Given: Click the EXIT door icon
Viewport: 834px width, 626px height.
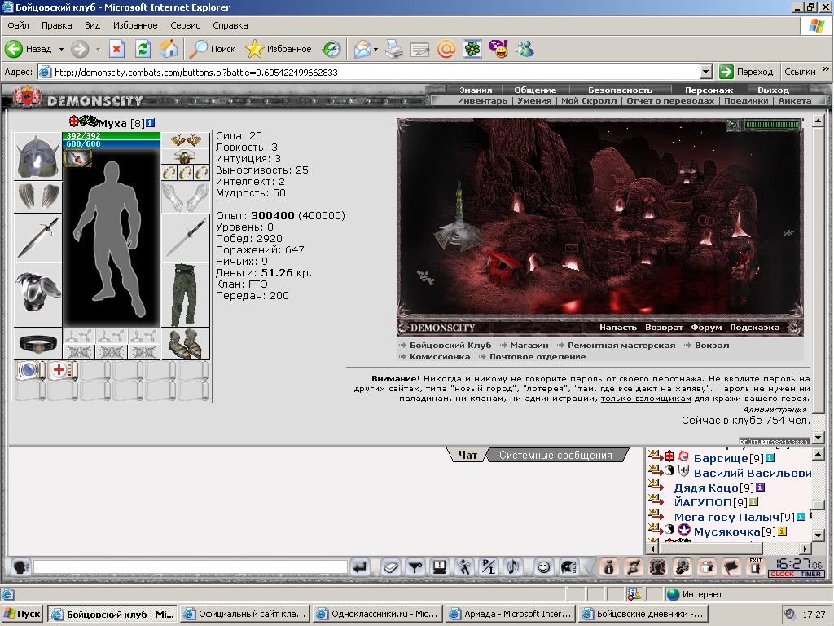Looking at the screenshot, I should [x=755, y=566].
